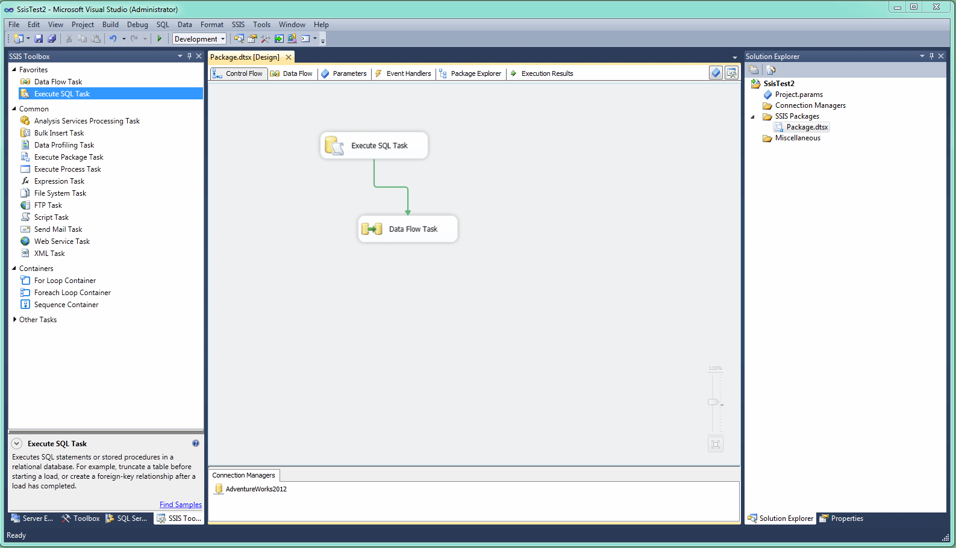Click the green arrow toolbar icon
Viewport: 956px width, 548px height.
point(279,39)
